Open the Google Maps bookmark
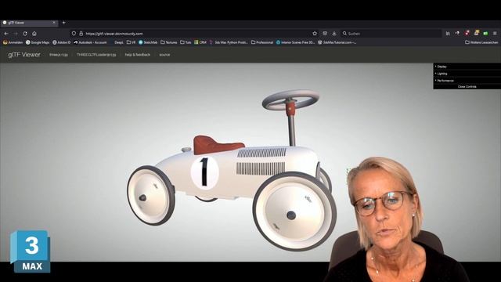This screenshot has height=282, width=501. coord(38,42)
